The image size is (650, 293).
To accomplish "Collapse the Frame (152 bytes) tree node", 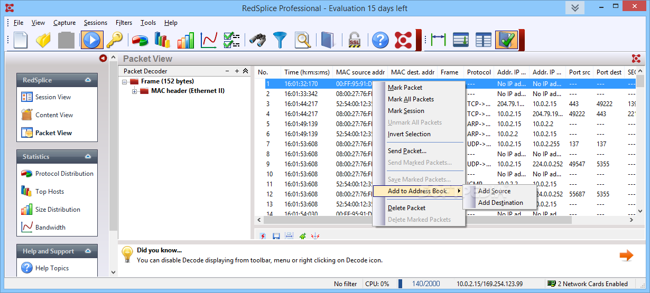I will point(125,82).
